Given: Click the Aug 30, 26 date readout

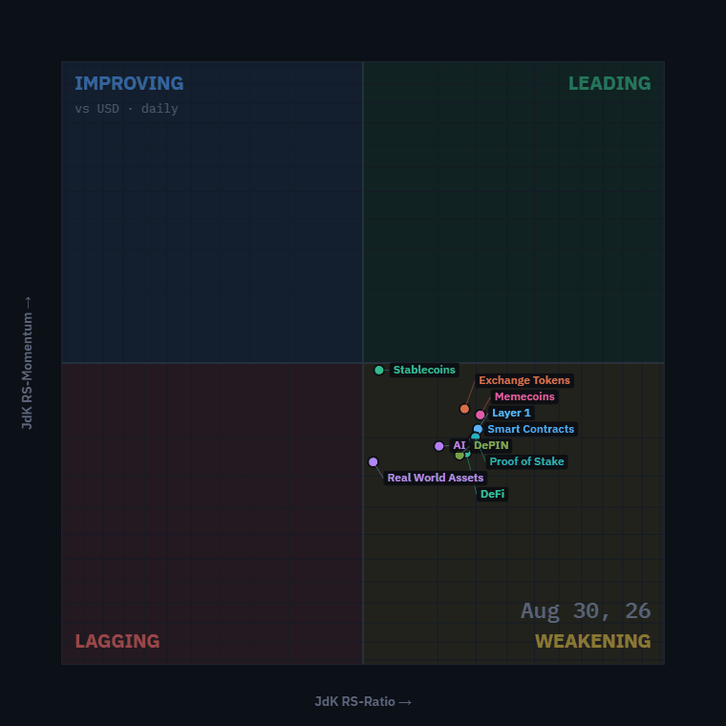Looking at the screenshot, I should (x=586, y=611).
